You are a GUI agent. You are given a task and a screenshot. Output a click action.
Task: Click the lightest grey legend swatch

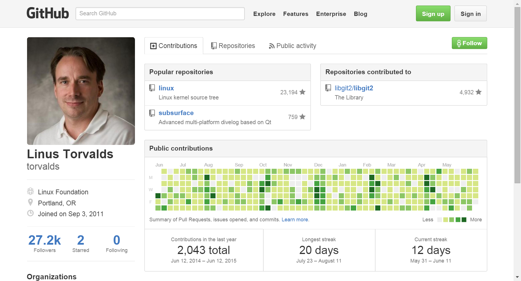pyautogui.click(x=439, y=220)
